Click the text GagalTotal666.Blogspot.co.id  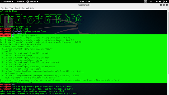tap(16, 27)
